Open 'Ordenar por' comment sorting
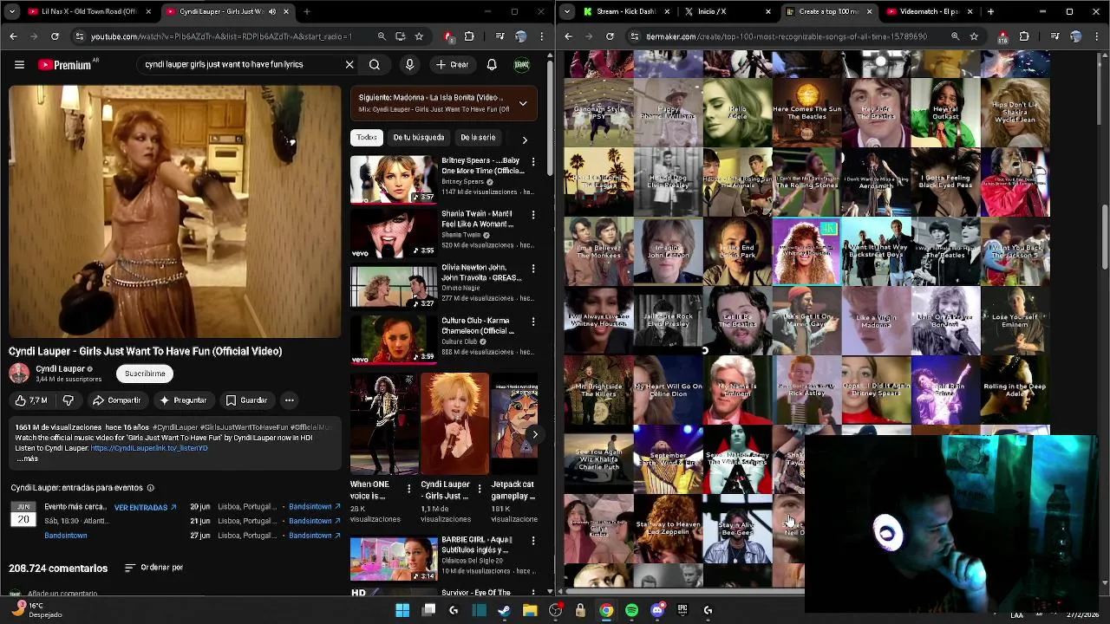Screen dimensions: 1110x624 point(153,568)
